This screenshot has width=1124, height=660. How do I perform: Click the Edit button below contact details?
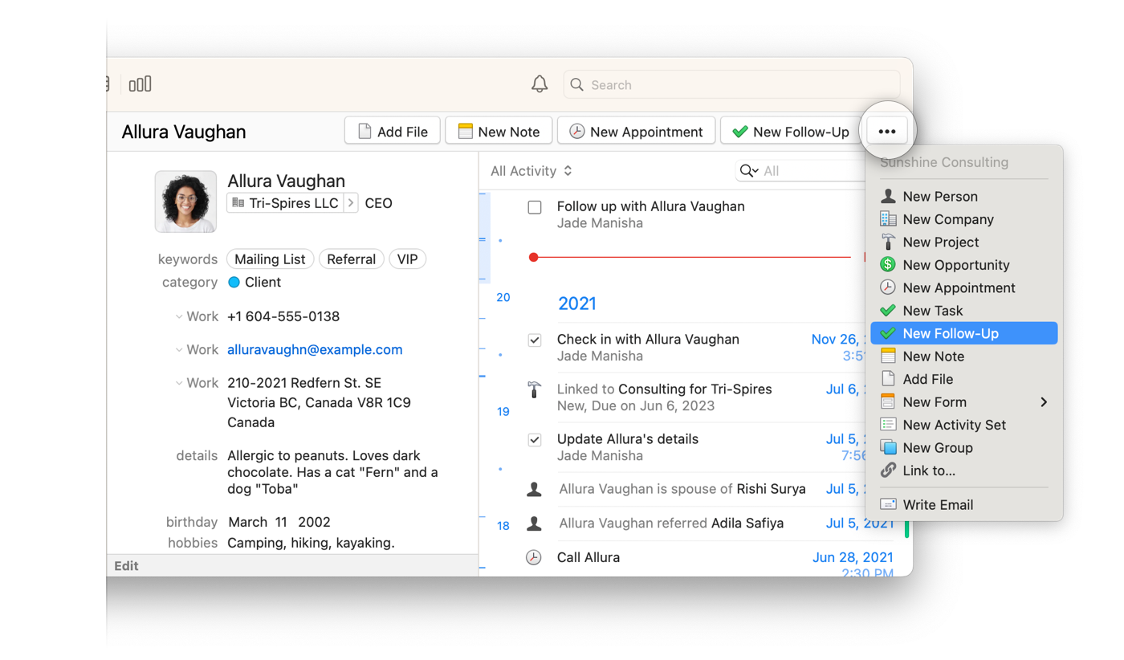(126, 566)
